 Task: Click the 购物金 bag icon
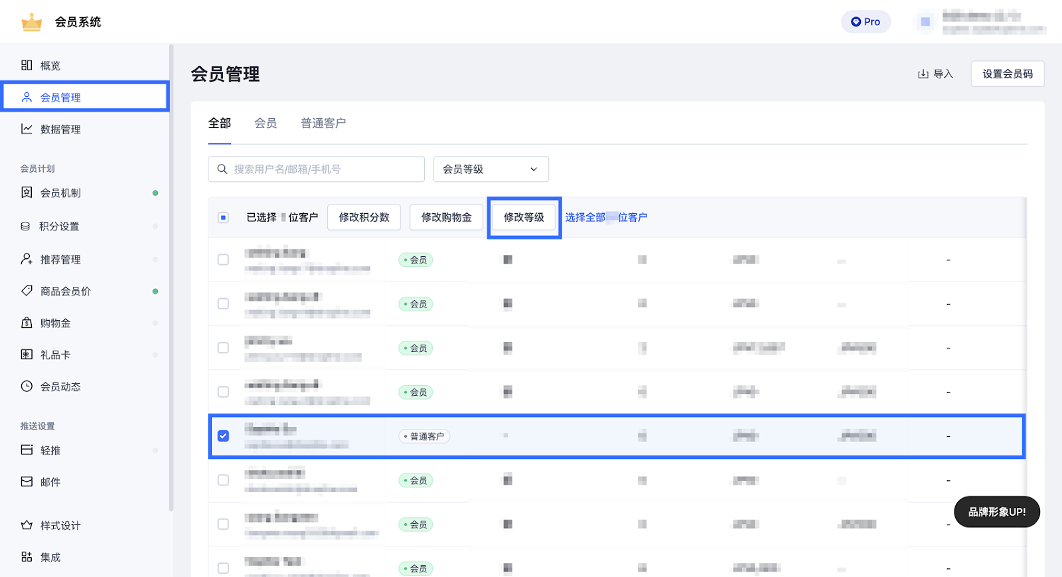coord(27,323)
